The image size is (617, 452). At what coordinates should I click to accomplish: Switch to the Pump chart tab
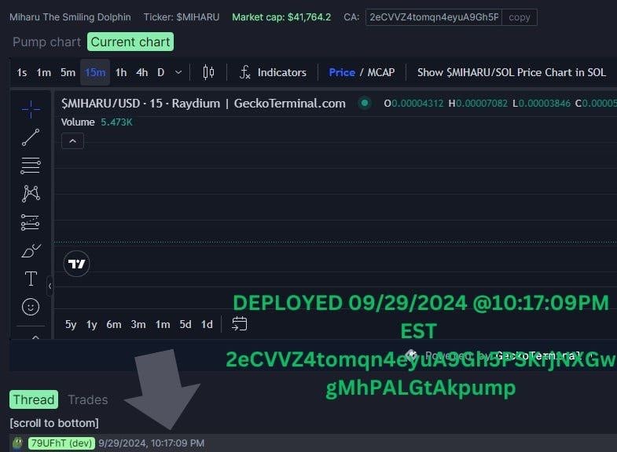pyautogui.click(x=46, y=42)
